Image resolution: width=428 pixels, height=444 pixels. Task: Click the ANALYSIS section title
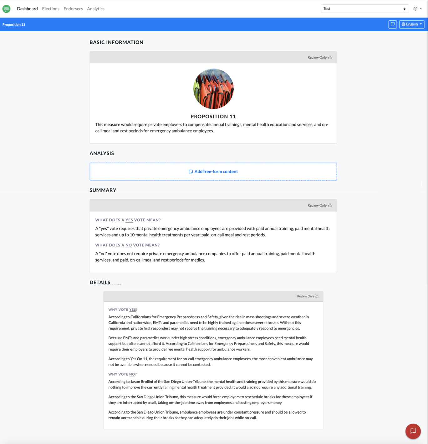coord(102,153)
